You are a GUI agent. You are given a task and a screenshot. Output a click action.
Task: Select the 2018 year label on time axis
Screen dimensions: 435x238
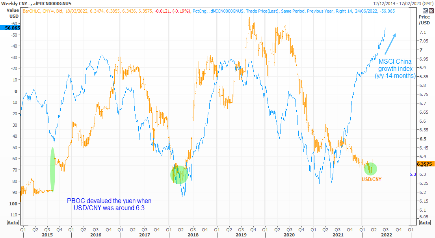(193, 235)
